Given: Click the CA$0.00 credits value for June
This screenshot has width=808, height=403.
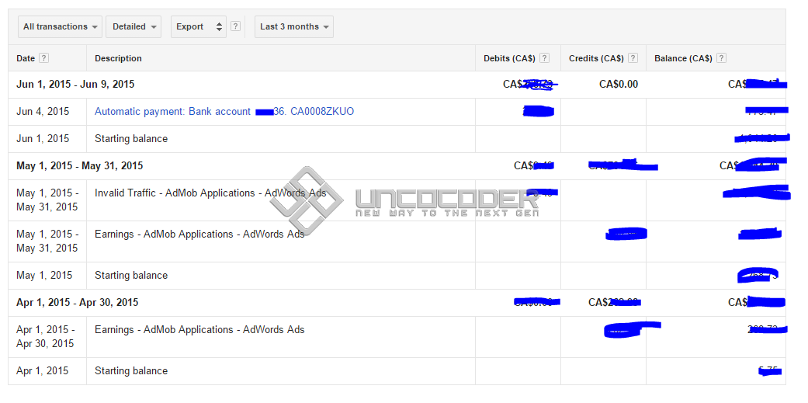Looking at the screenshot, I should click(x=619, y=84).
